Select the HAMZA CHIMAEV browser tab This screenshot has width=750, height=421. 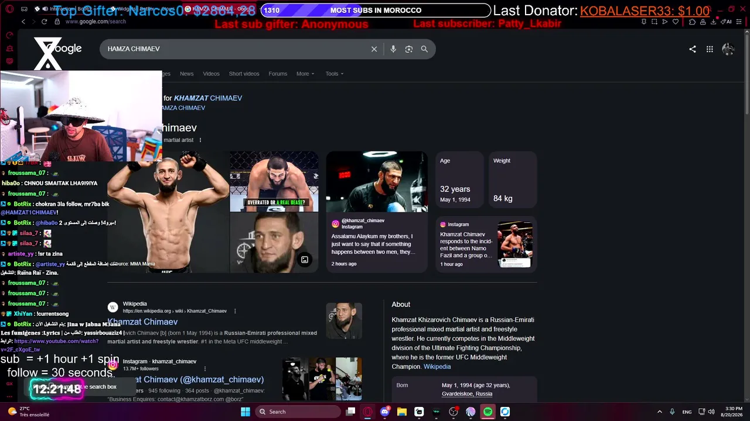click(219, 9)
